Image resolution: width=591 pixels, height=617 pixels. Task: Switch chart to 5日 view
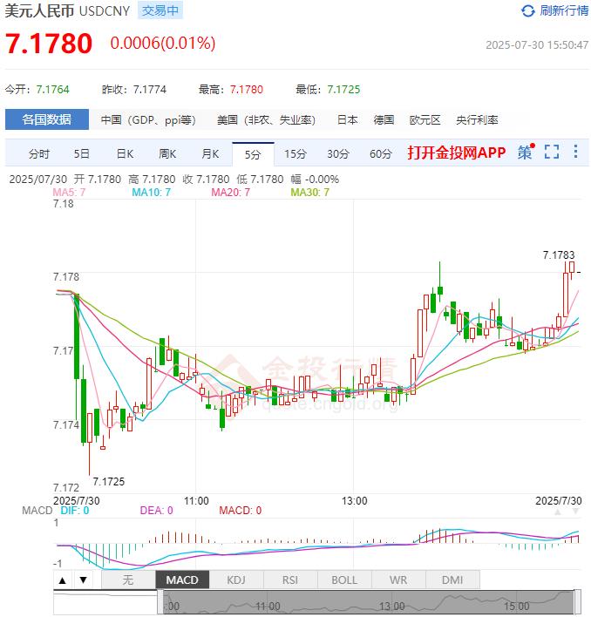pos(82,154)
